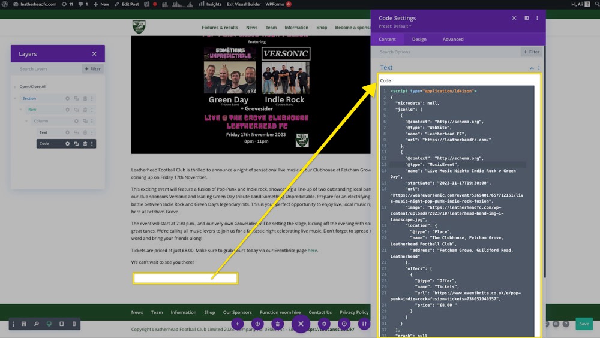Open editing history clock button
The image size is (600, 338).
click(344, 324)
